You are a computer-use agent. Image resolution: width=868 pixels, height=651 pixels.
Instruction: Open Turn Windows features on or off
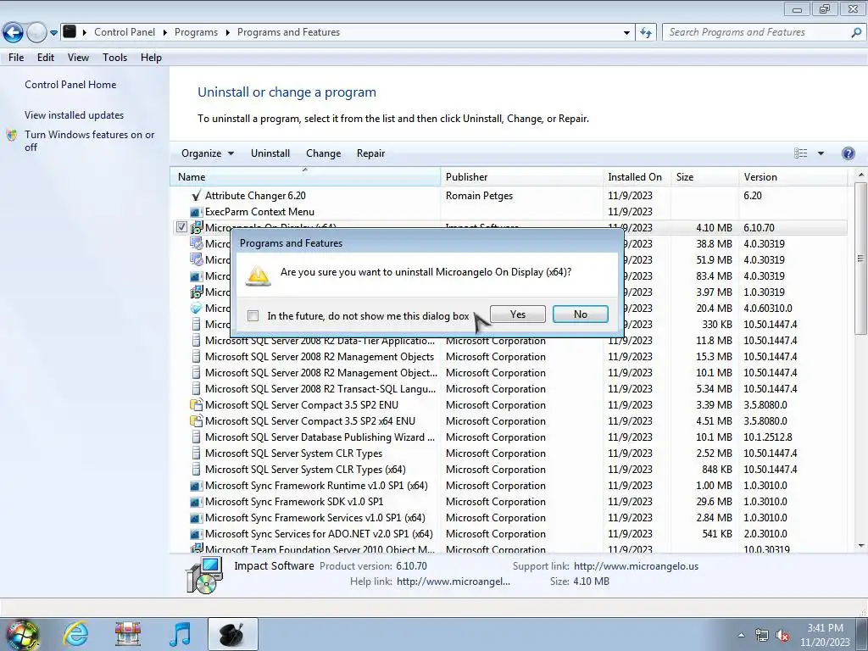pyautogui.click(x=89, y=141)
